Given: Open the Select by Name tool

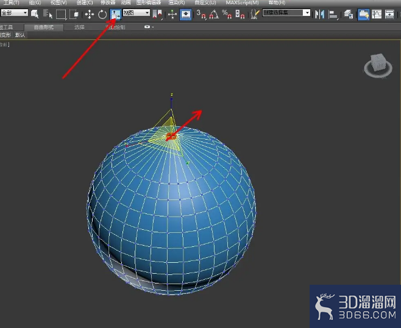Looking at the screenshot, I should [x=48, y=14].
